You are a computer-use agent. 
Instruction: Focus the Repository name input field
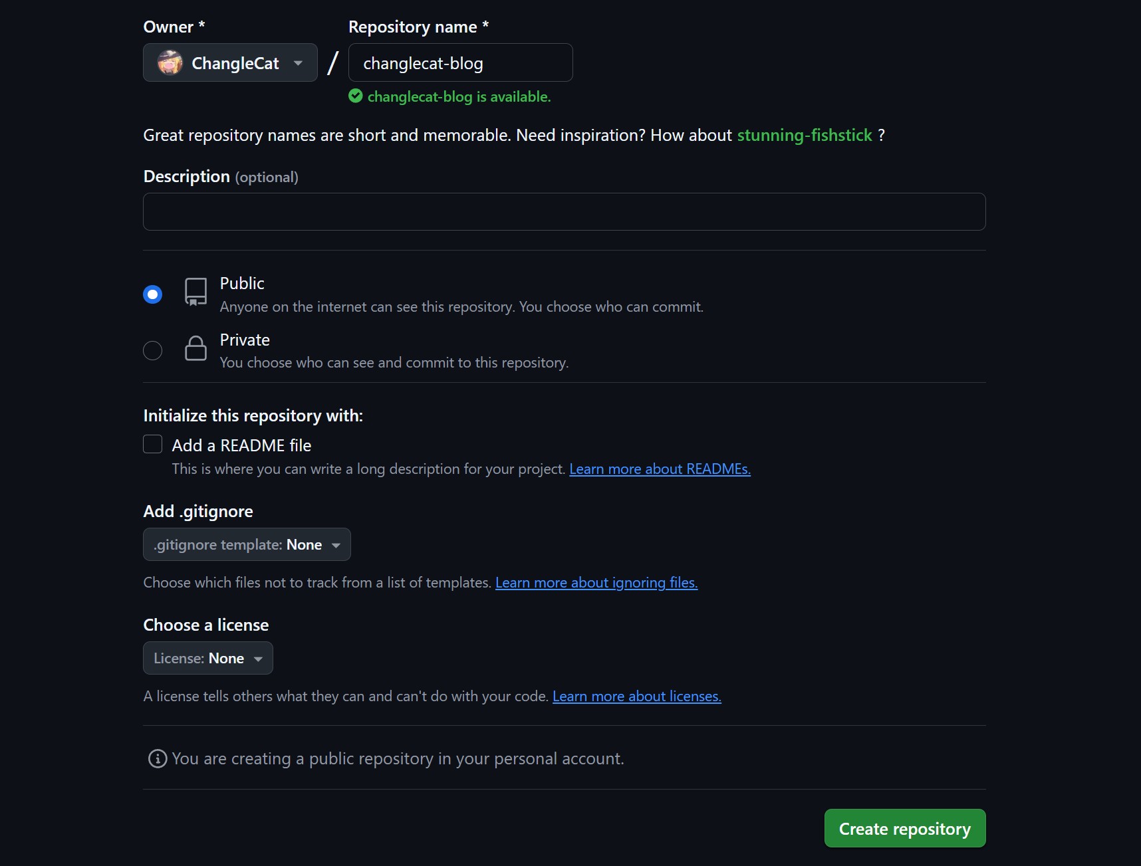[461, 63]
